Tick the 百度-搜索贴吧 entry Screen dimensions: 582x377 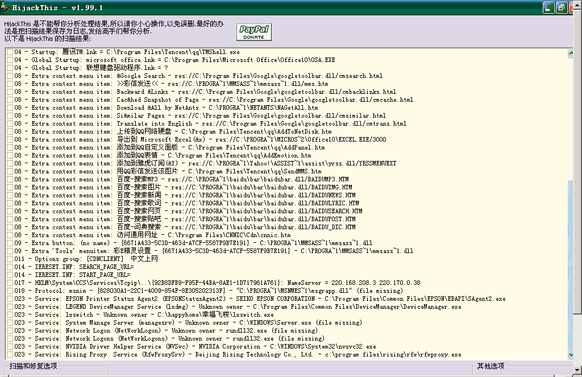click(10, 219)
